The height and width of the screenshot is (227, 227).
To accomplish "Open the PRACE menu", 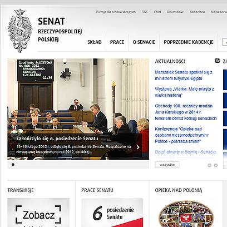I will click(x=117, y=42).
